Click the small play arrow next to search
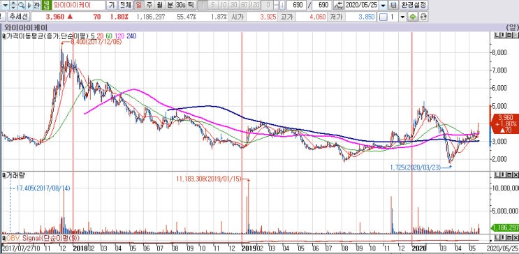Viewport: 519px width, 254px height. [x=29, y=5]
